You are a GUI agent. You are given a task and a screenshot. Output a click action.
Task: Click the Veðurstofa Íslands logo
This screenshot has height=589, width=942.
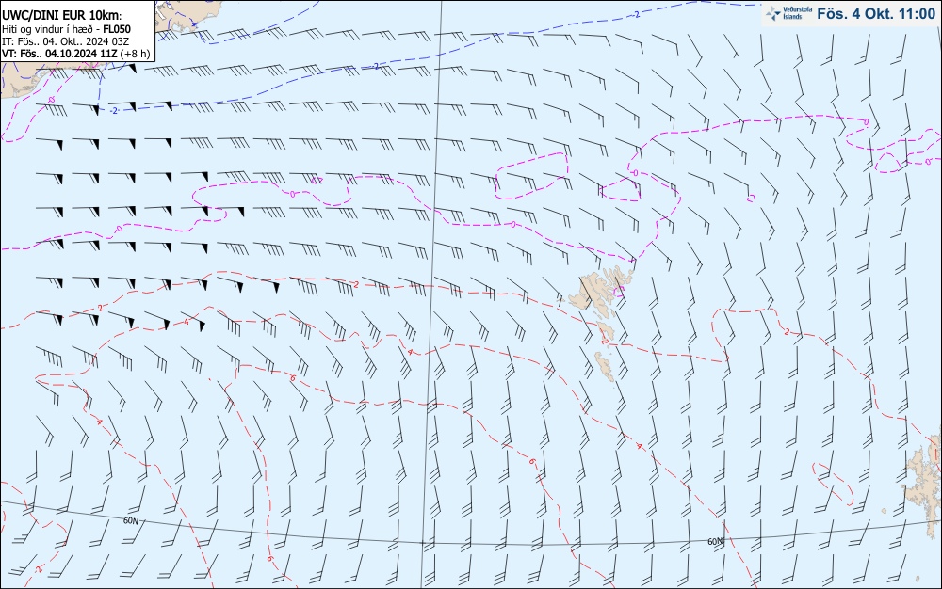pyautogui.click(x=787, y=13)
